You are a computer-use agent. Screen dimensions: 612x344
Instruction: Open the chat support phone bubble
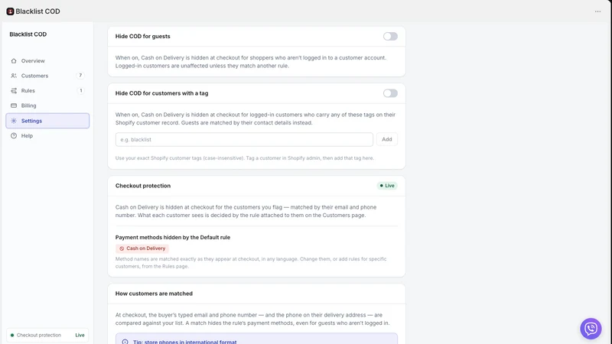591,329
